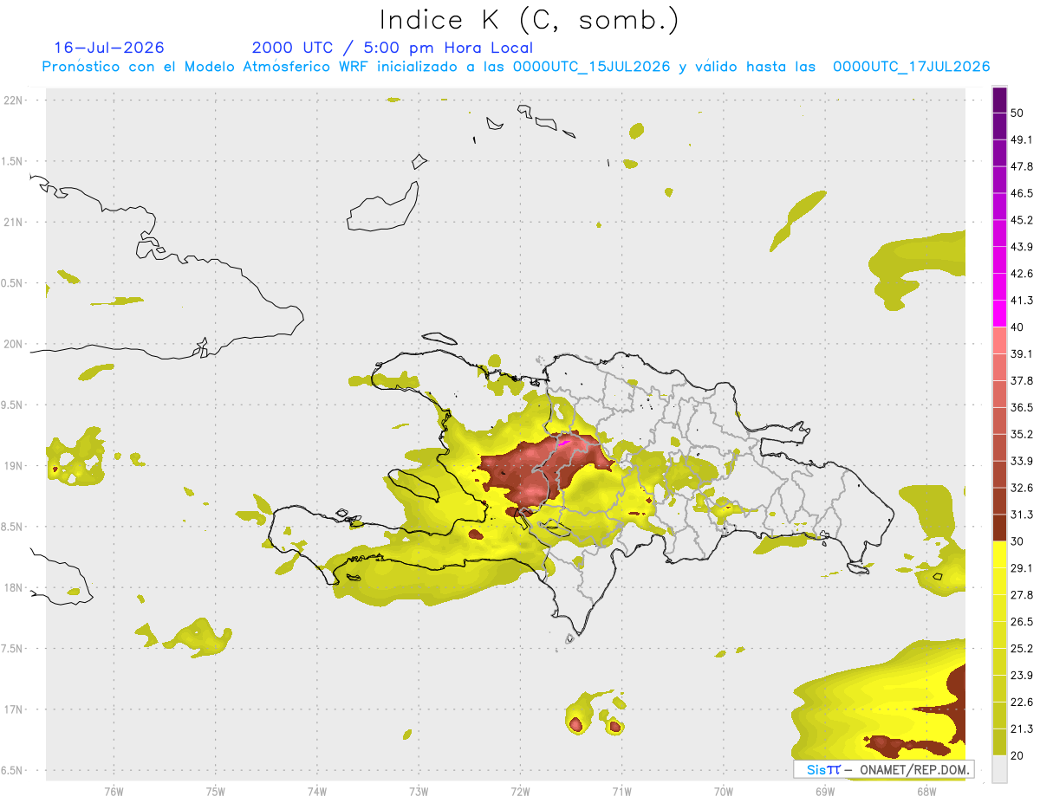Click the colorbar value 31.3
Screen dimensions: 1040x803
1022,515
